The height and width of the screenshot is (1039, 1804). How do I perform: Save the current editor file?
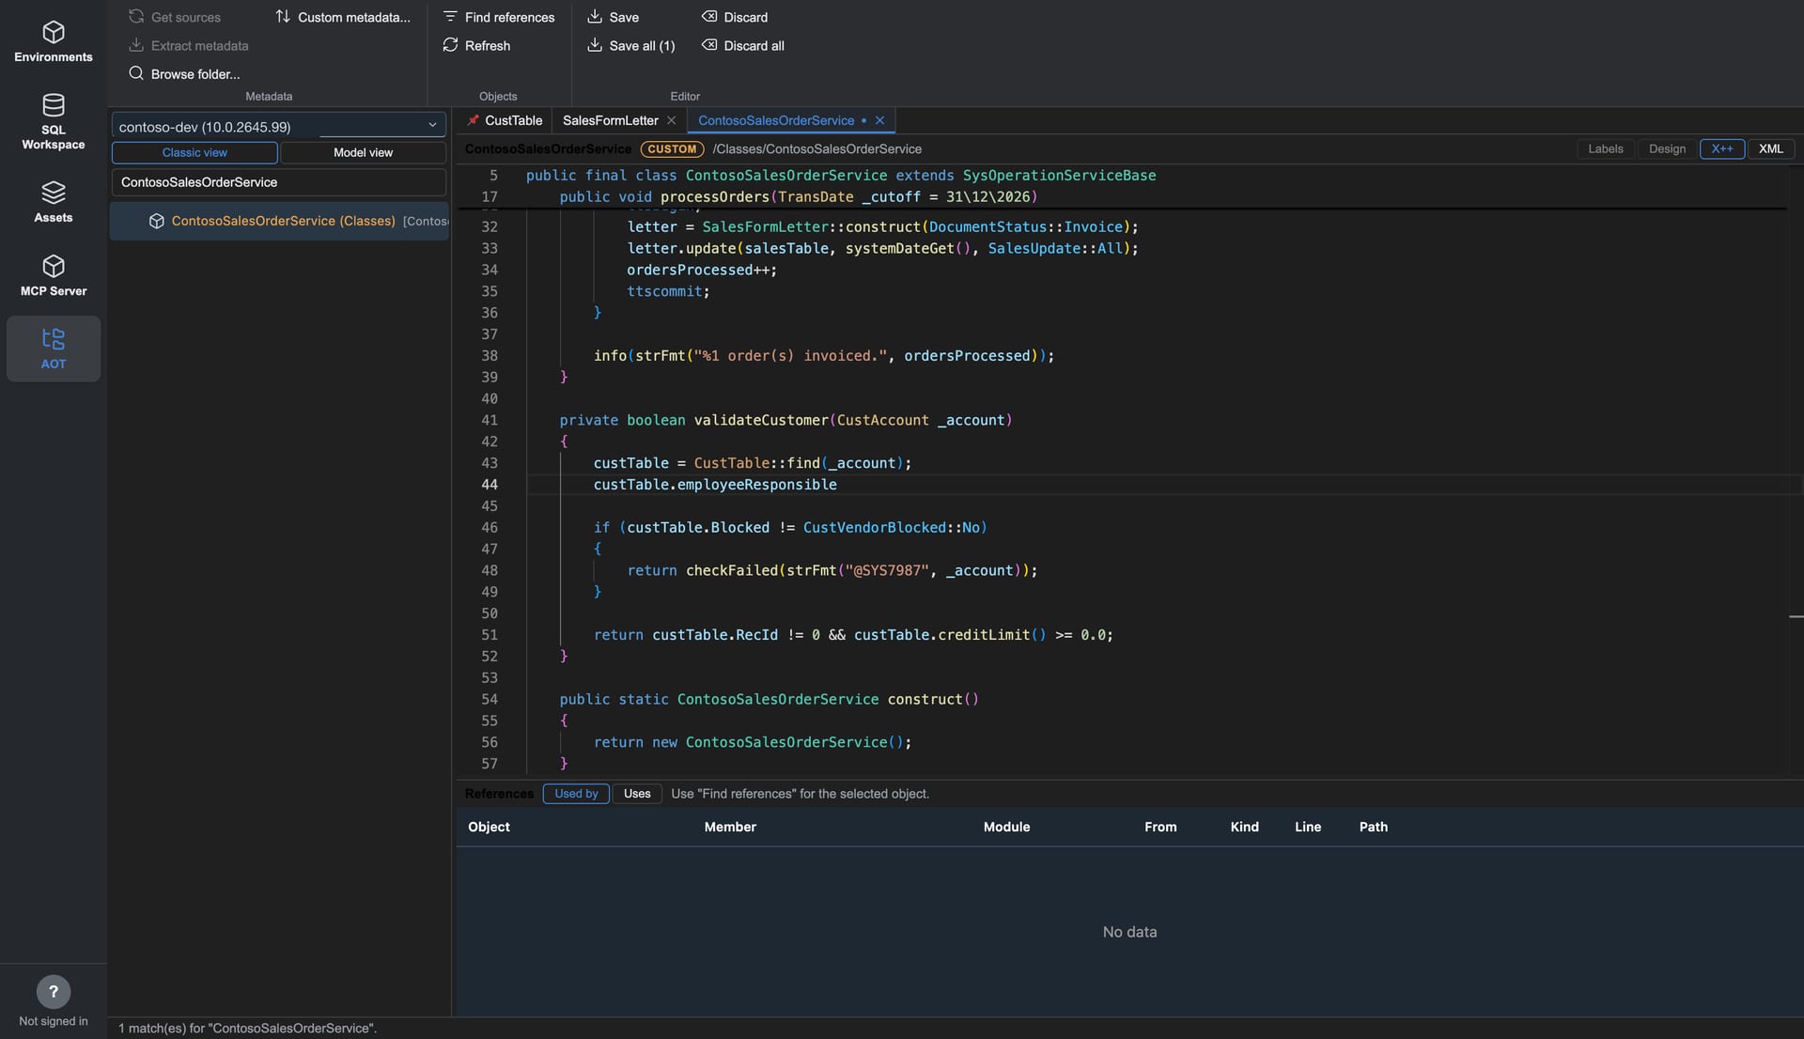click(x=613, y=17)
